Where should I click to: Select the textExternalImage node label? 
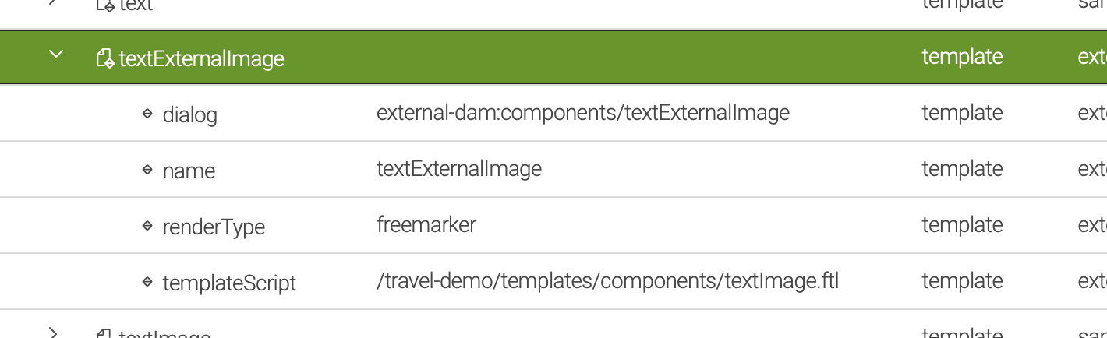point(201,58)
